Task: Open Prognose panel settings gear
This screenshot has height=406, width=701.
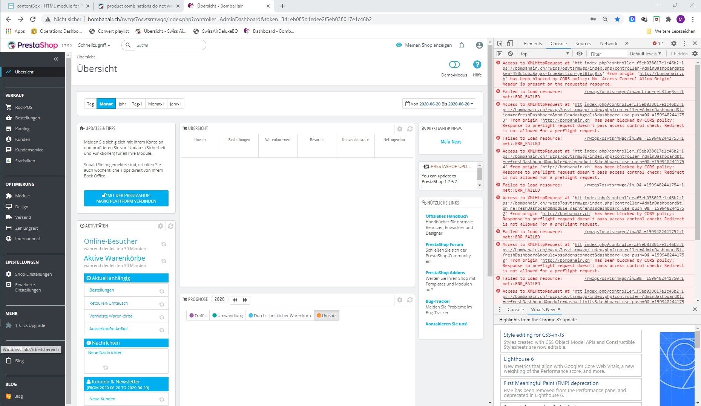Action: [x=400, y=300]
